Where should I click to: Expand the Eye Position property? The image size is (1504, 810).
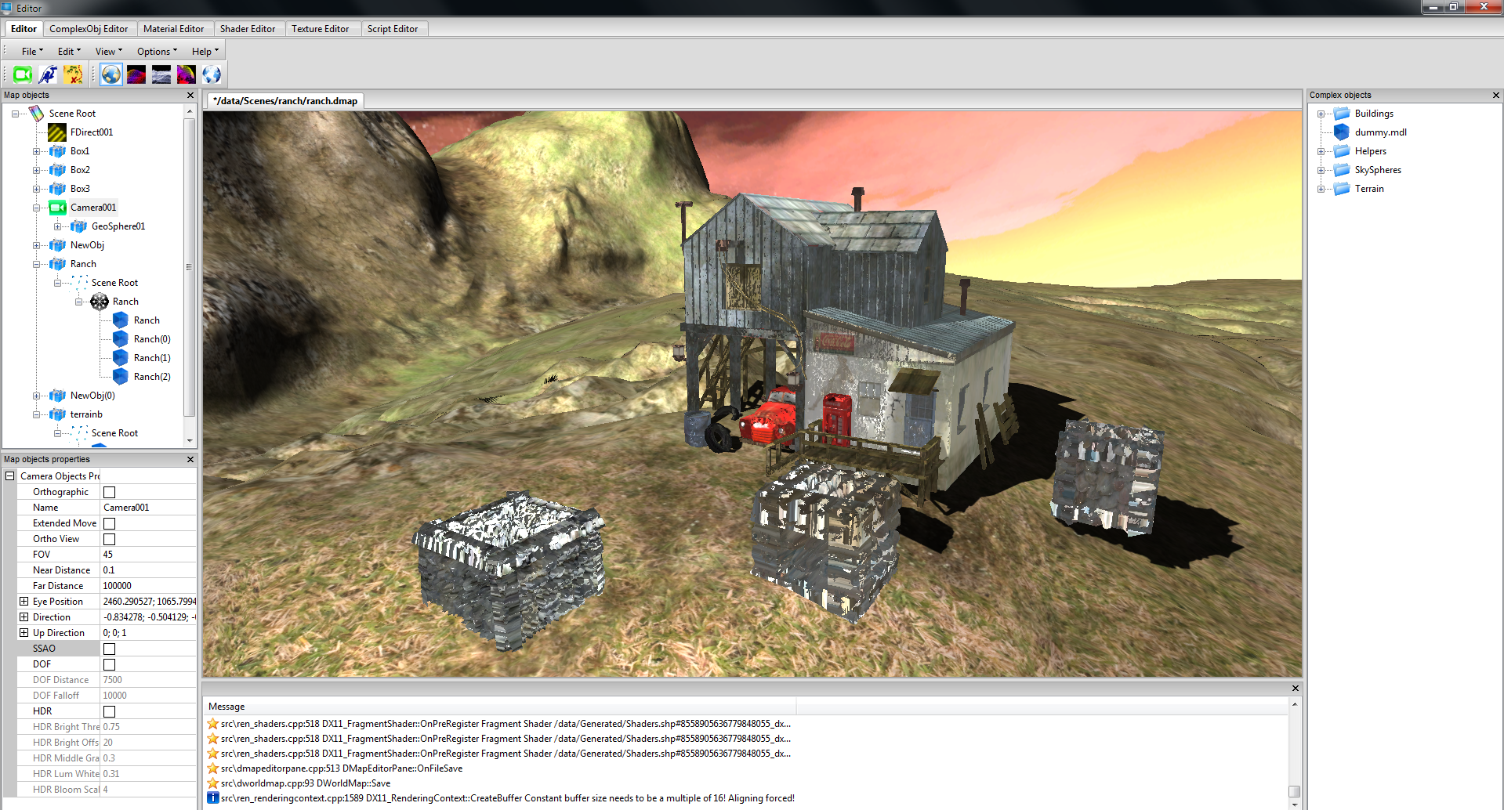[x=24, y=602]
